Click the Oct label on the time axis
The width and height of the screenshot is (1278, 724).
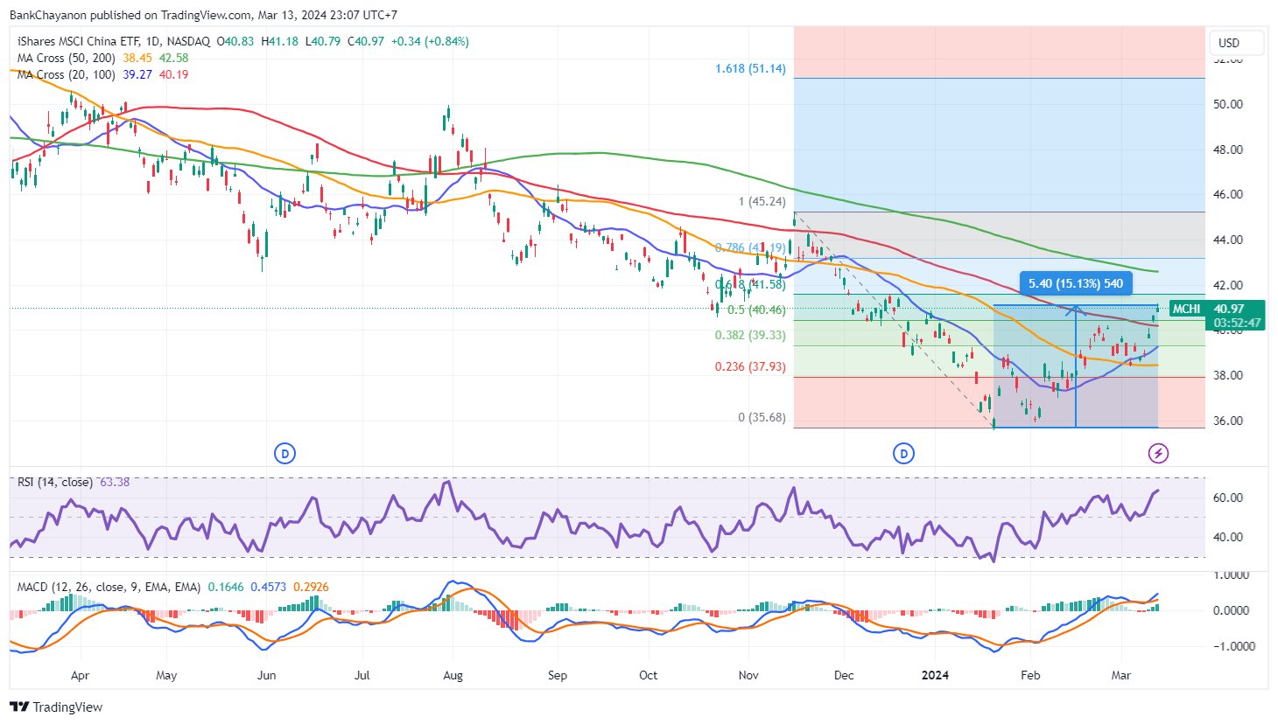point(648,675)
